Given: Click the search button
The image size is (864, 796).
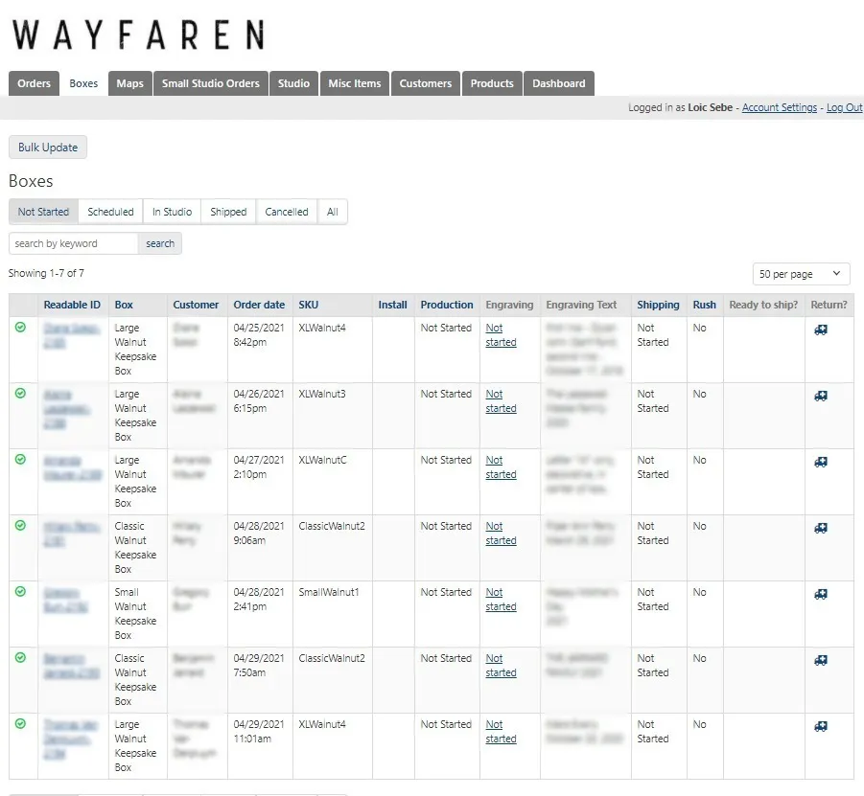Looking at the screenshot, I should point(160,243).
